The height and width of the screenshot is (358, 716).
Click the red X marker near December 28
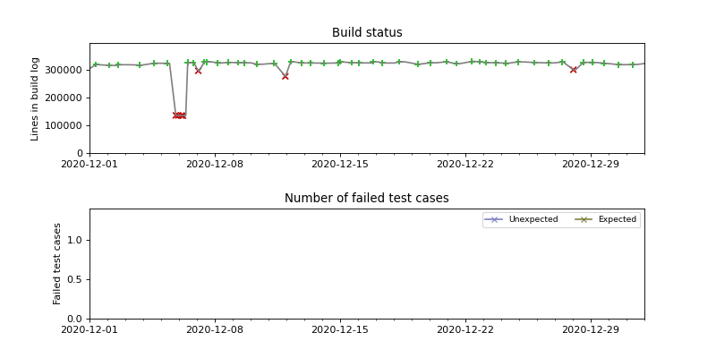pyautogui.click(x=574, y=70)
